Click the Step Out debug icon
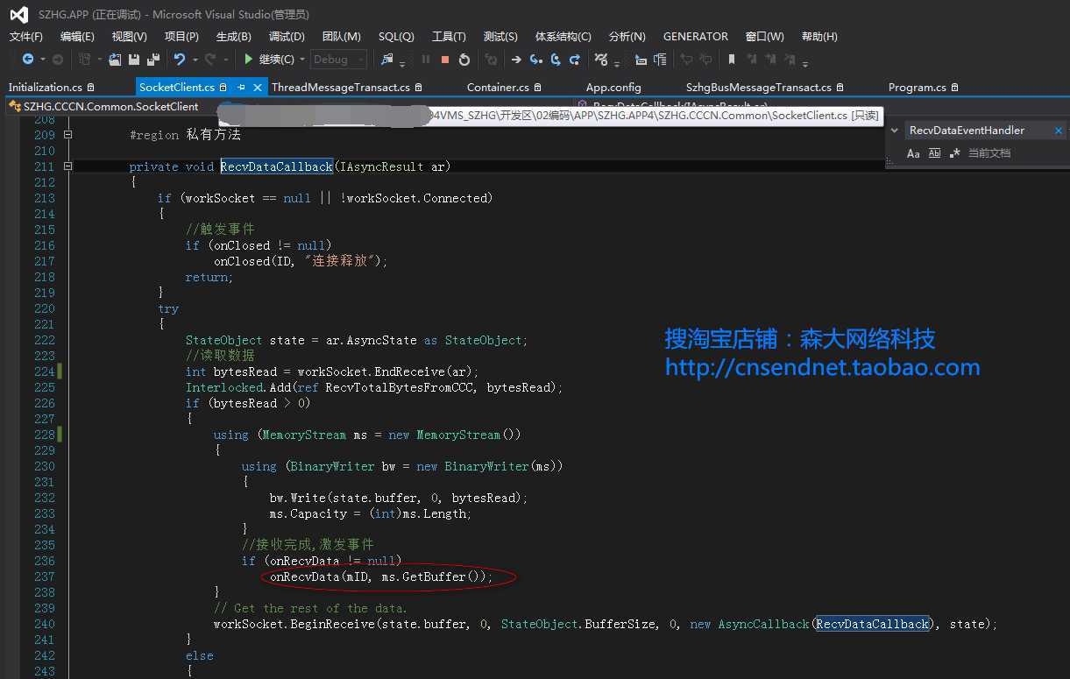The image size is (1070, 679). [x=575, y=59]
